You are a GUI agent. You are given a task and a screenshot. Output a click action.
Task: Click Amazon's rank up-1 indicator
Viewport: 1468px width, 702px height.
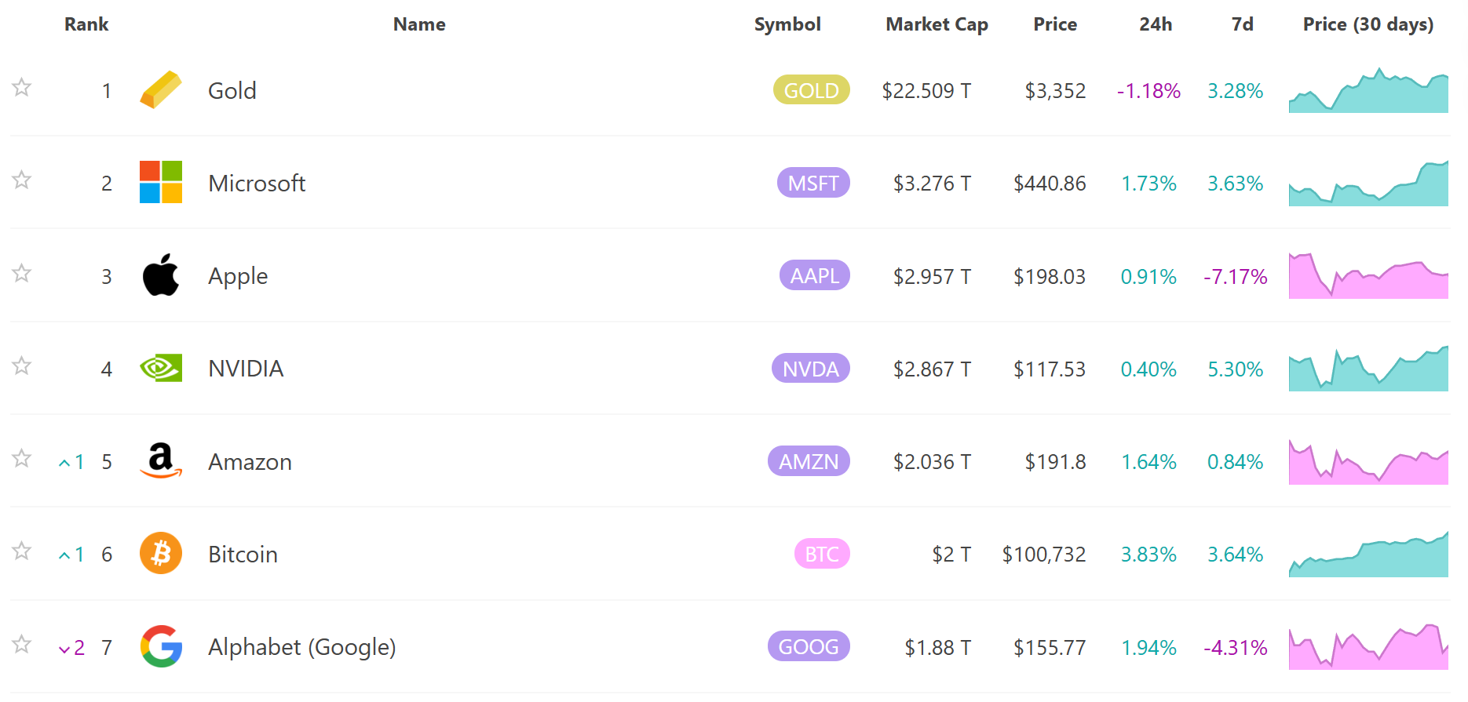click(x=71, y=462)
